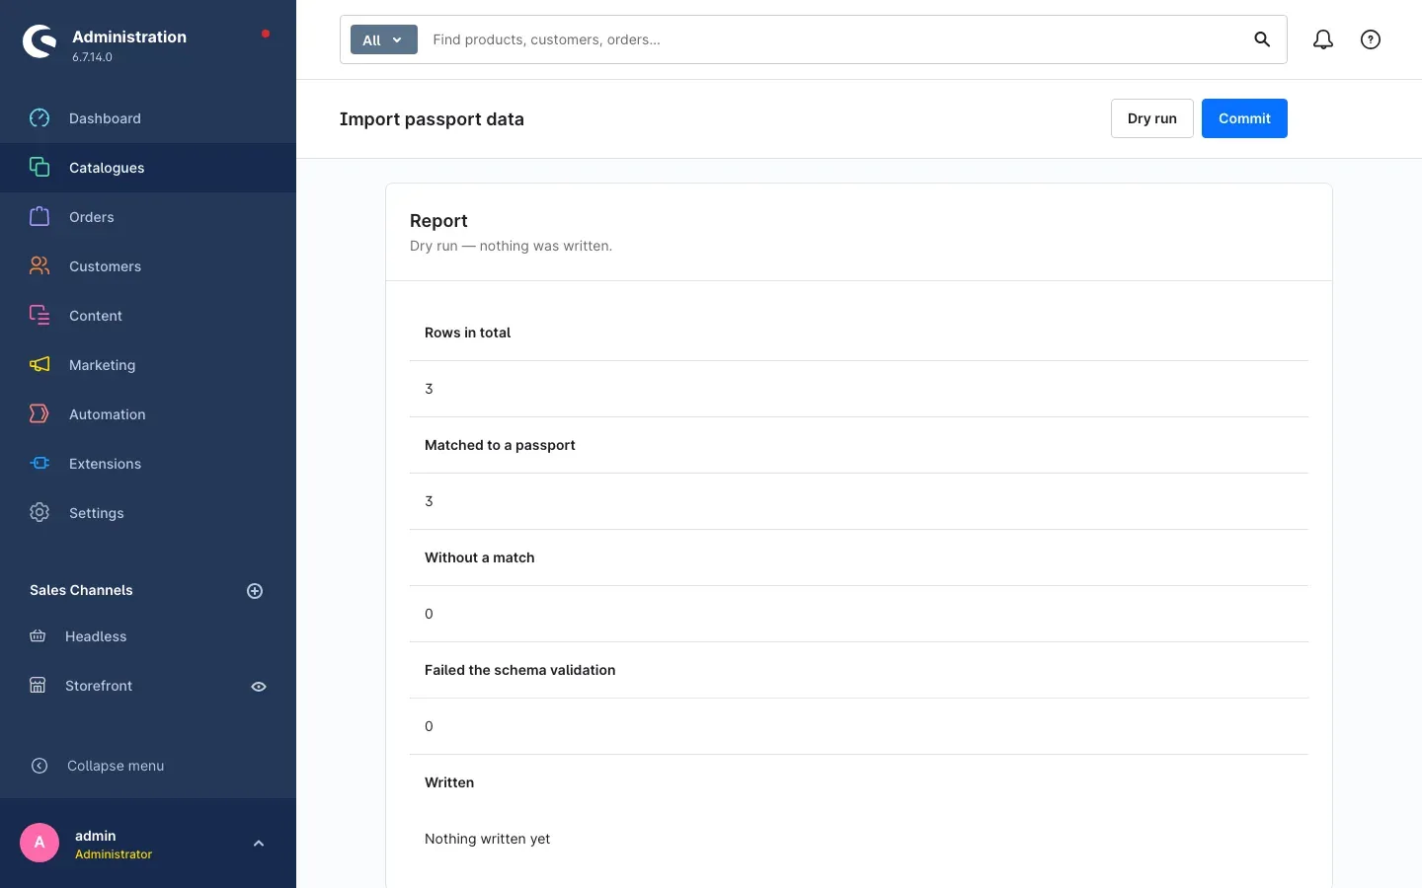
Task: Click the Shopware logo icon
Action: (39, 41)
